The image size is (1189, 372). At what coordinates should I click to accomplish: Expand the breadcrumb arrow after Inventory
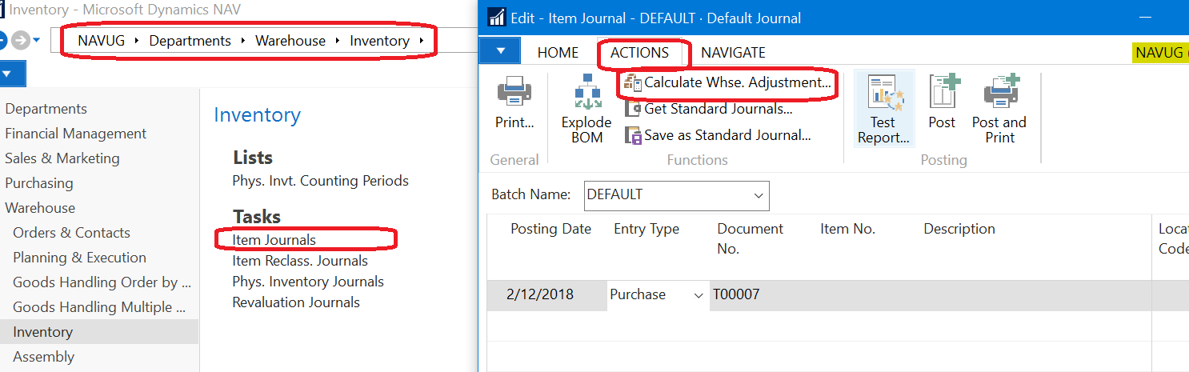click(x=422, y=41)
